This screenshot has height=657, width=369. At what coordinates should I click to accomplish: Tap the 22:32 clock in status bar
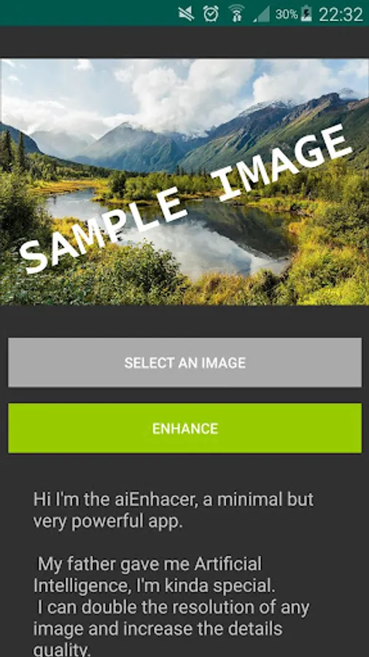[341, 15]
